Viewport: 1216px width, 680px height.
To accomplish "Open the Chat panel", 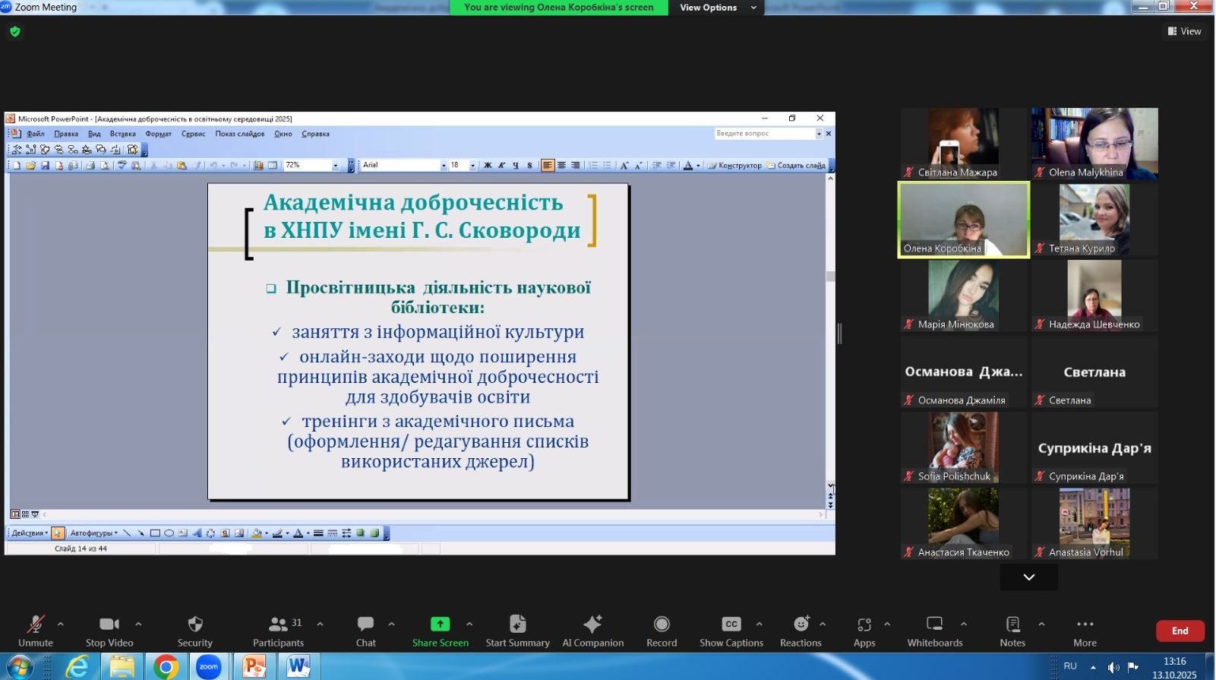I will (x=365, y=631).
